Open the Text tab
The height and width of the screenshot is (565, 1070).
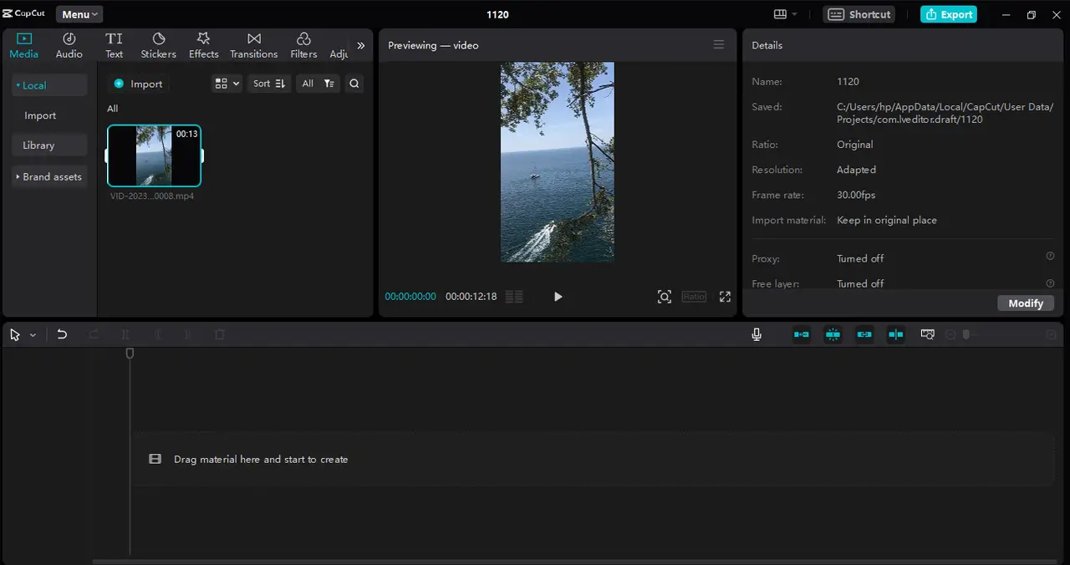tap(115, 45)
